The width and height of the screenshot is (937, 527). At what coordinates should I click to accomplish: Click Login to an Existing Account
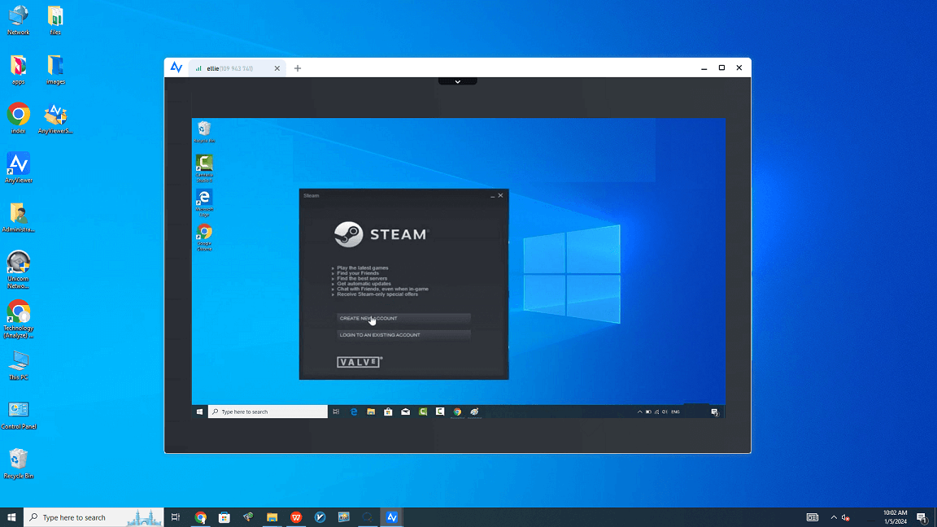pos(403,335)
